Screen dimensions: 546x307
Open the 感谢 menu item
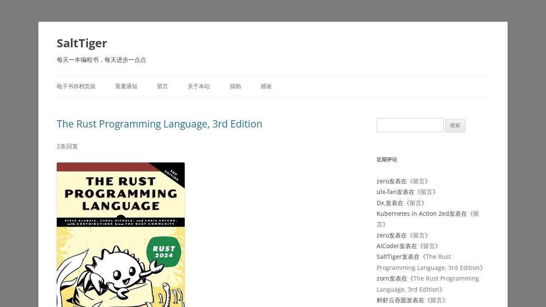pyautogui.click(x=266, y=87)
